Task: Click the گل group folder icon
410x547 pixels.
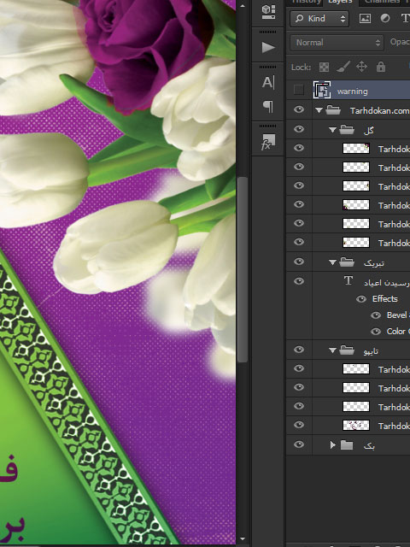Action: pos(347,130)
